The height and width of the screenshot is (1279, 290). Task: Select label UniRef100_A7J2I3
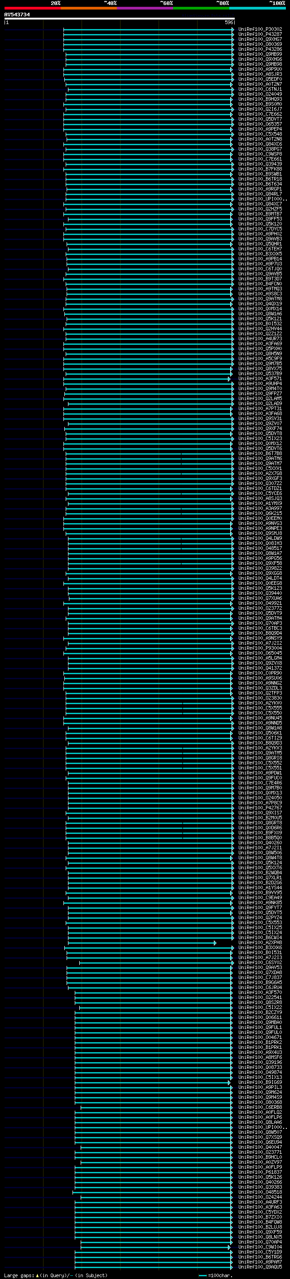260,958
